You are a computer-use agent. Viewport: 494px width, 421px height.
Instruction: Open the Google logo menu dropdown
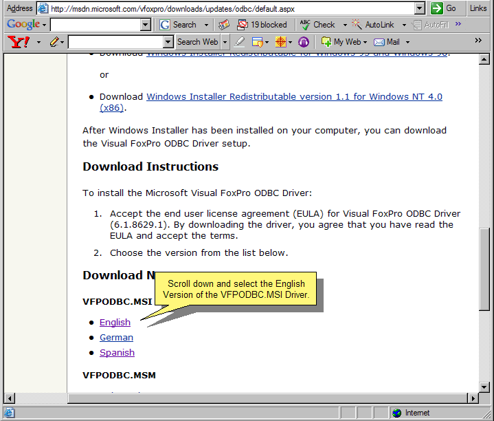click(27, 25)
